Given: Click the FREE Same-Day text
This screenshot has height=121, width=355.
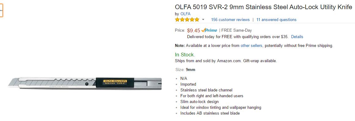Looking at the screenshot, I should click(x=237, y=30).
